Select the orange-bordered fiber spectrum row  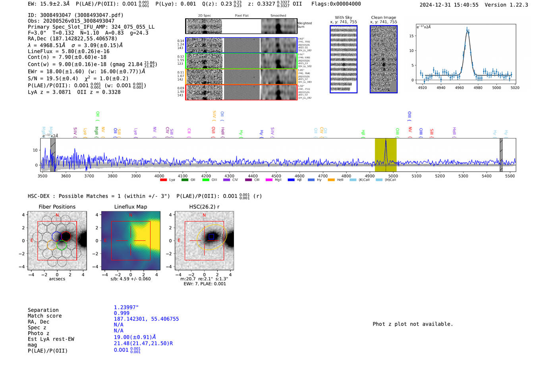(241, 77)
